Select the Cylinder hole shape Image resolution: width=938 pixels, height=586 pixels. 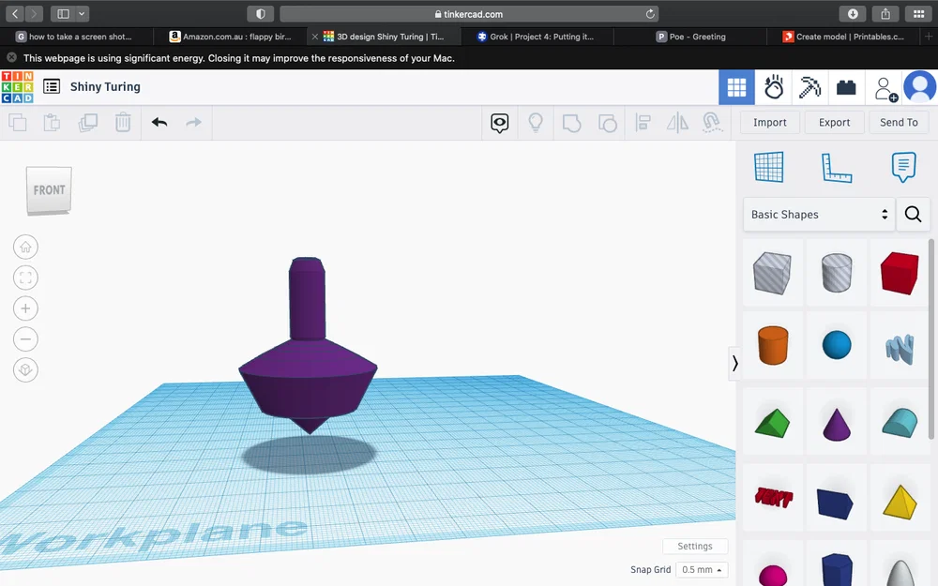pos(837,273)
